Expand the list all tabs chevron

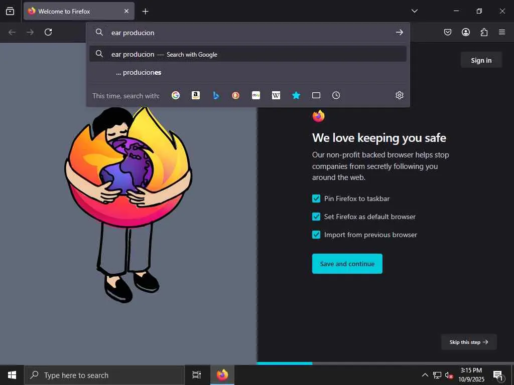pyautogui.click(x=414, y=11)
